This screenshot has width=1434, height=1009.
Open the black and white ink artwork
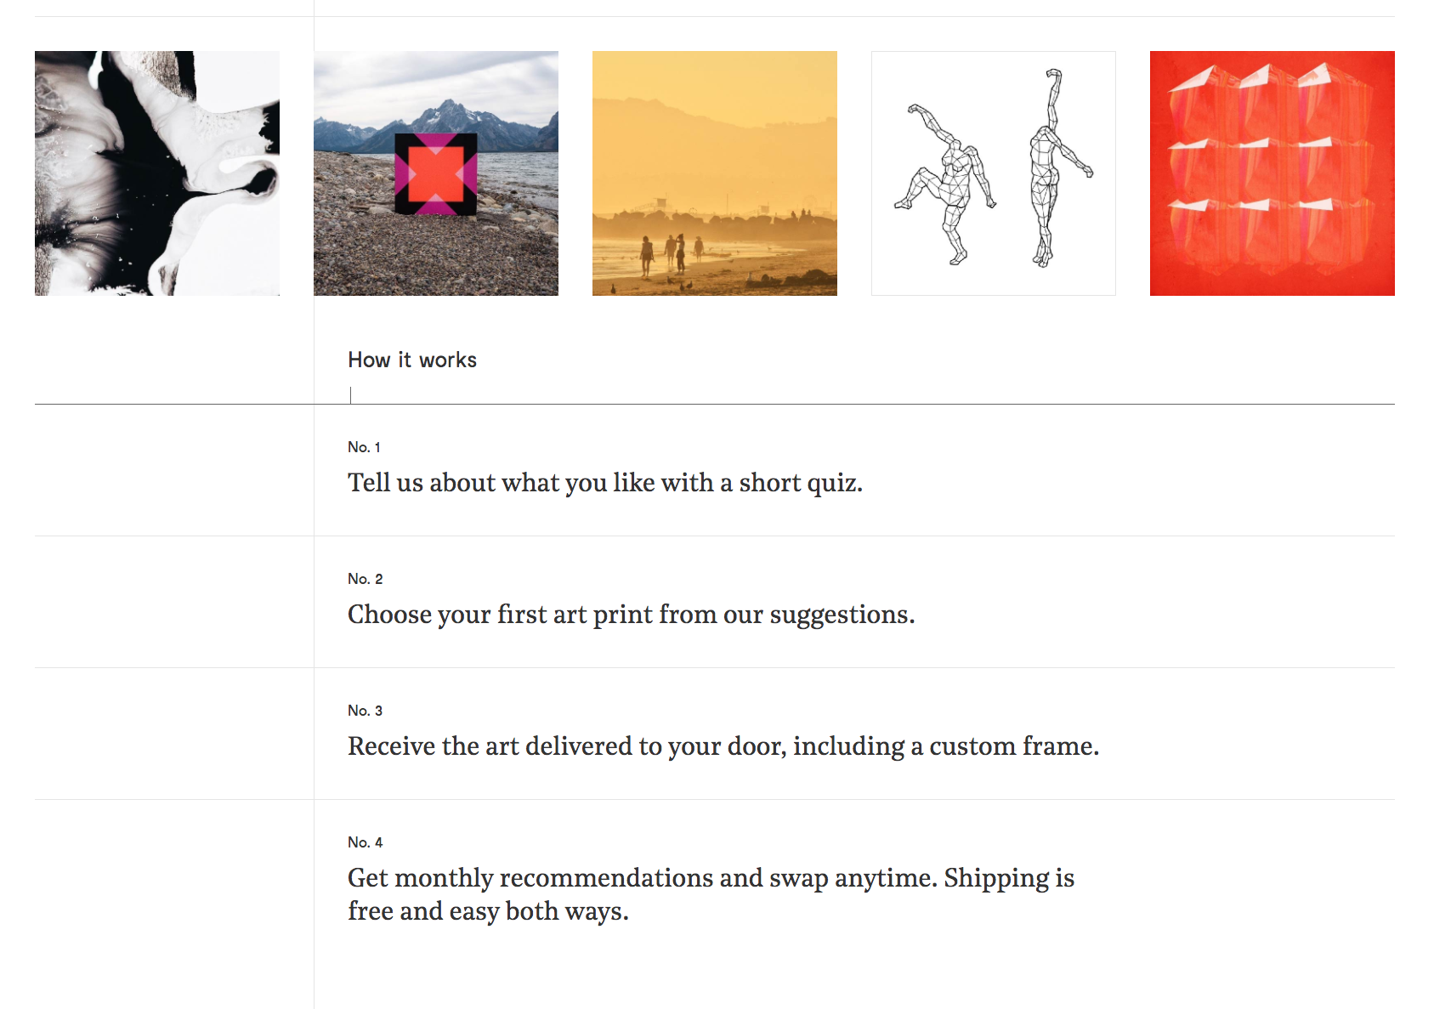pos(157,173)
